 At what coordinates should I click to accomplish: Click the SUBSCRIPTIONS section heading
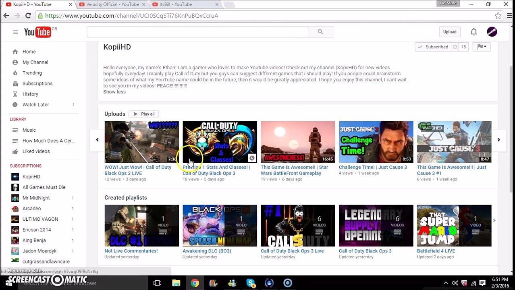25,166
